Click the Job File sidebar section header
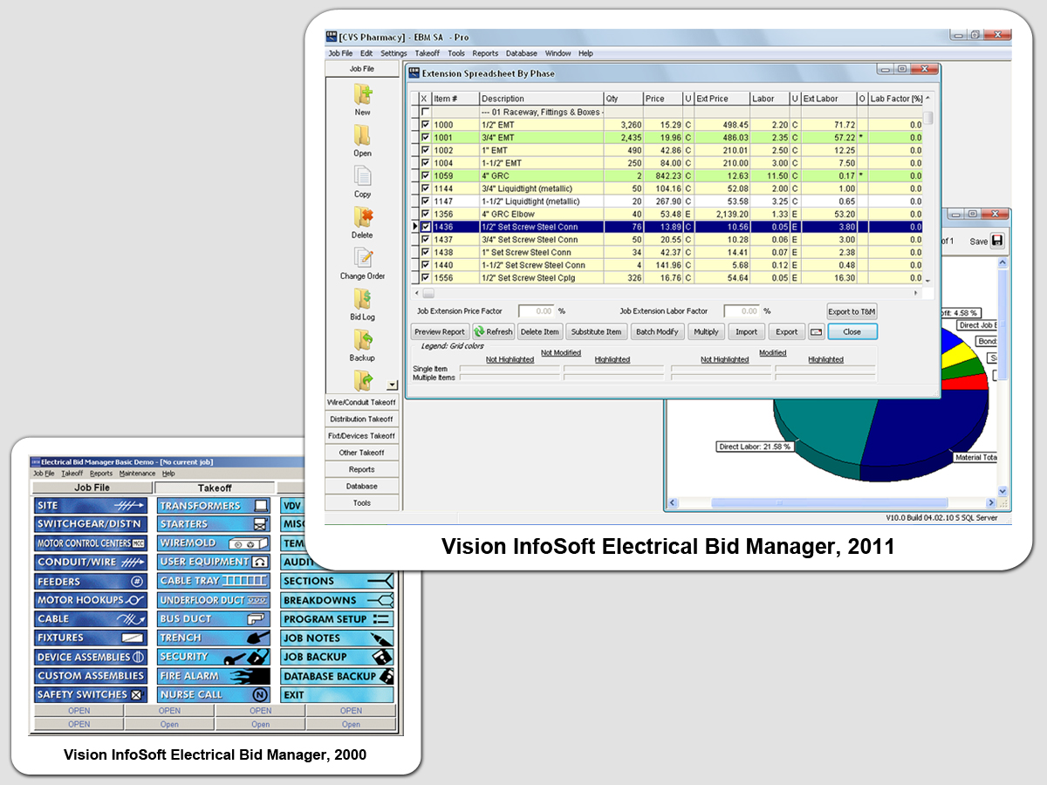1047x785 pixels. pyautogui.click(x=362, y=68)
